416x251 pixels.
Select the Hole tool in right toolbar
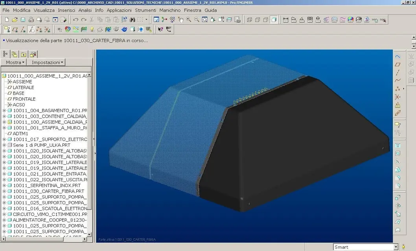tap(398, 146)
